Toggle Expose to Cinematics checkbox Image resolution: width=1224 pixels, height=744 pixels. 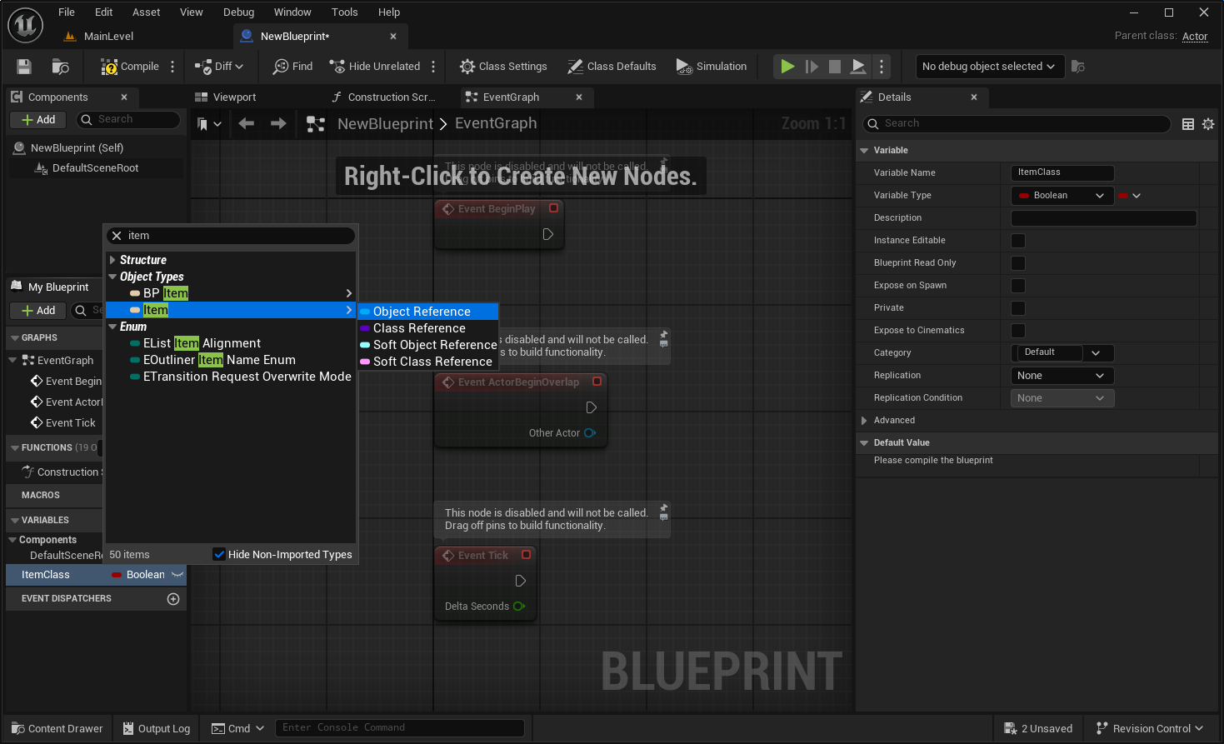1018,331
